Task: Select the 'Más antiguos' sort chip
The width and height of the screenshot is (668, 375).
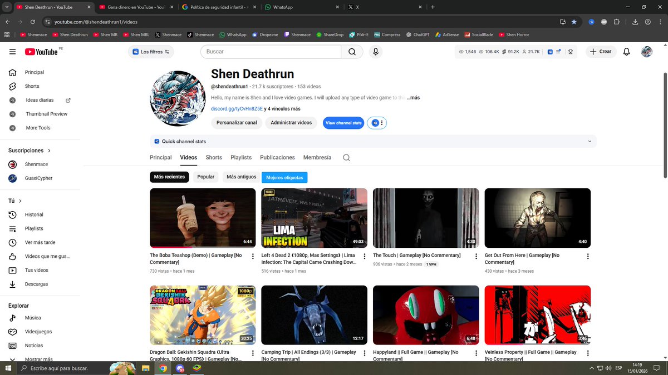Action: 240,177
